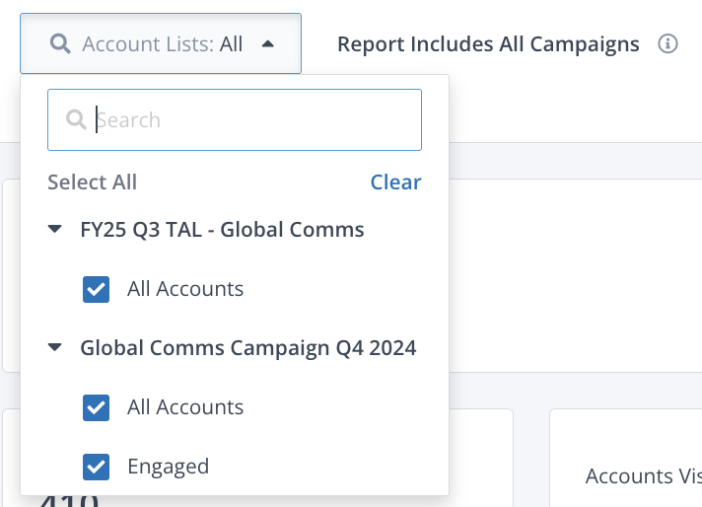Uncheck All Accounts under FY25 Q3 TAL
Screen dimensions: 702x507
point(97,289)
